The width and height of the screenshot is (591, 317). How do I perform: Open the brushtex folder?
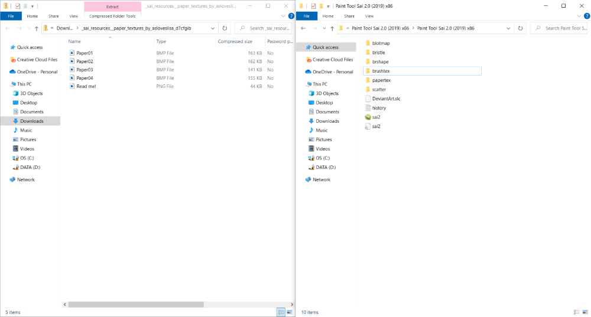(x=381, y=71)
